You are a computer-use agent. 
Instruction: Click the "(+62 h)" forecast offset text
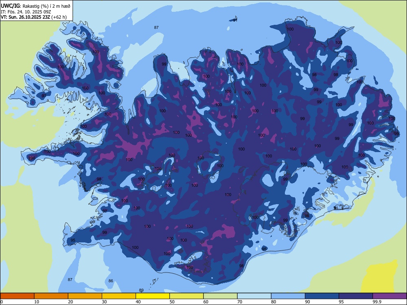pos(59,17)
